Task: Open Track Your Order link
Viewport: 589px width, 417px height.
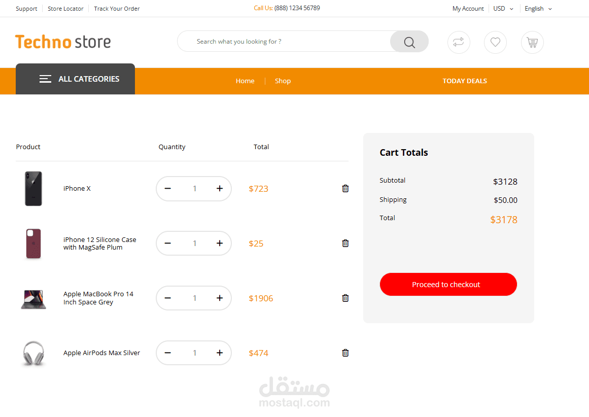Action: click(117, 9)
